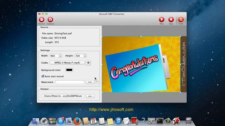Open Photo Booth icon in Dock

pyautogui.click(x=135, y=121)
